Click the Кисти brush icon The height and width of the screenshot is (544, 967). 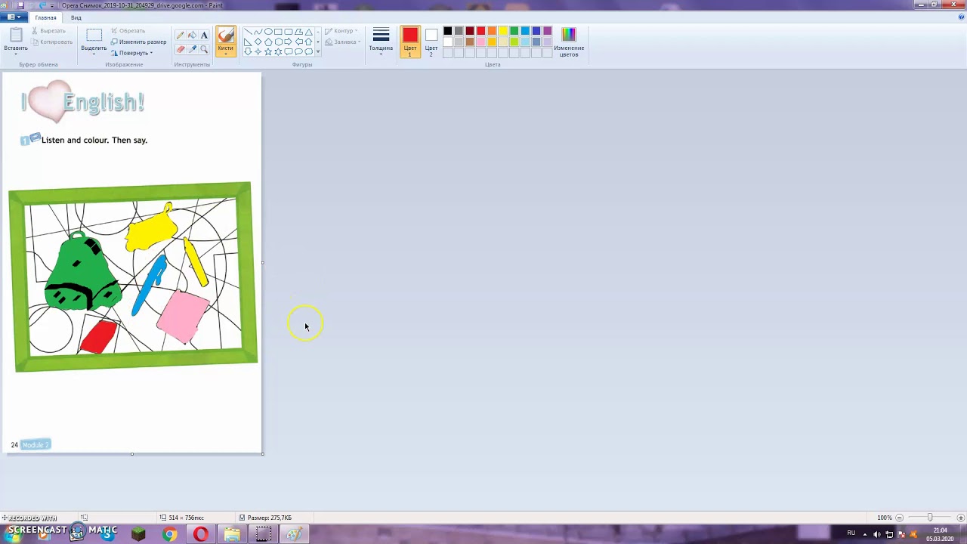coord(226,36)
